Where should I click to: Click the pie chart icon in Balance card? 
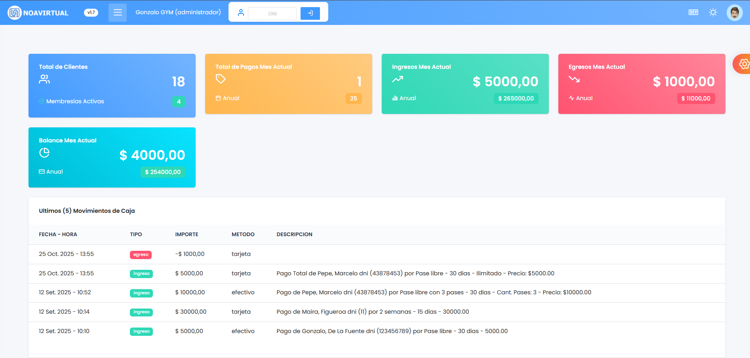44,153
